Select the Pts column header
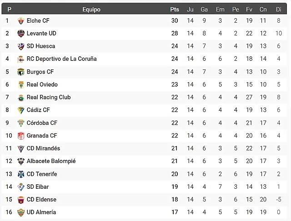 [175, 10]
